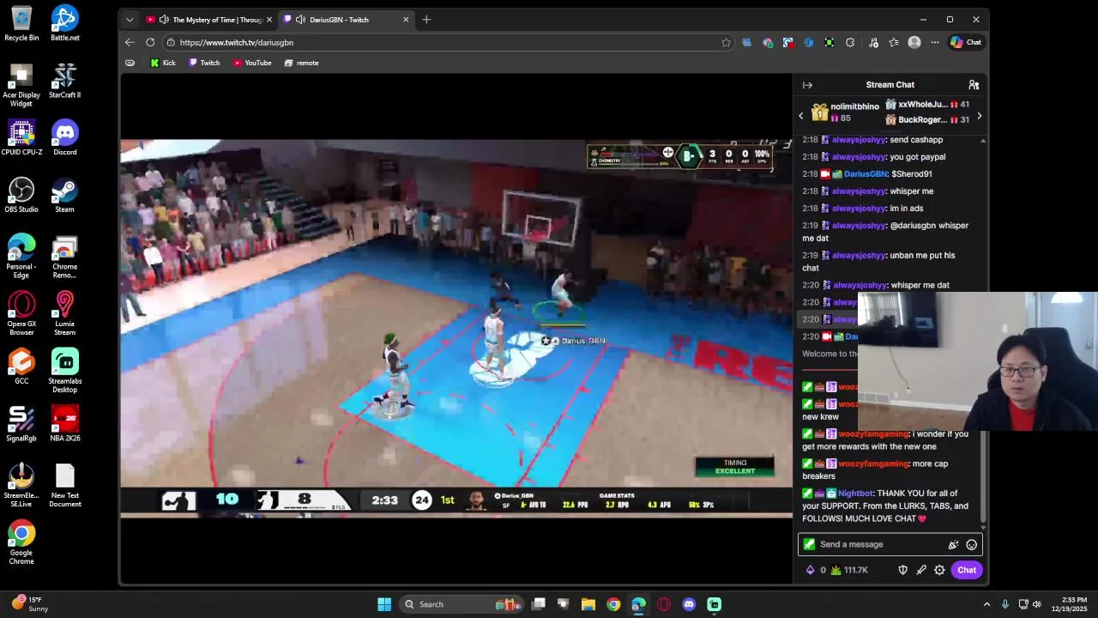The height and width of the screenshot is (618, 1098).
Task: Open a new browser tab
Action: 426,20
